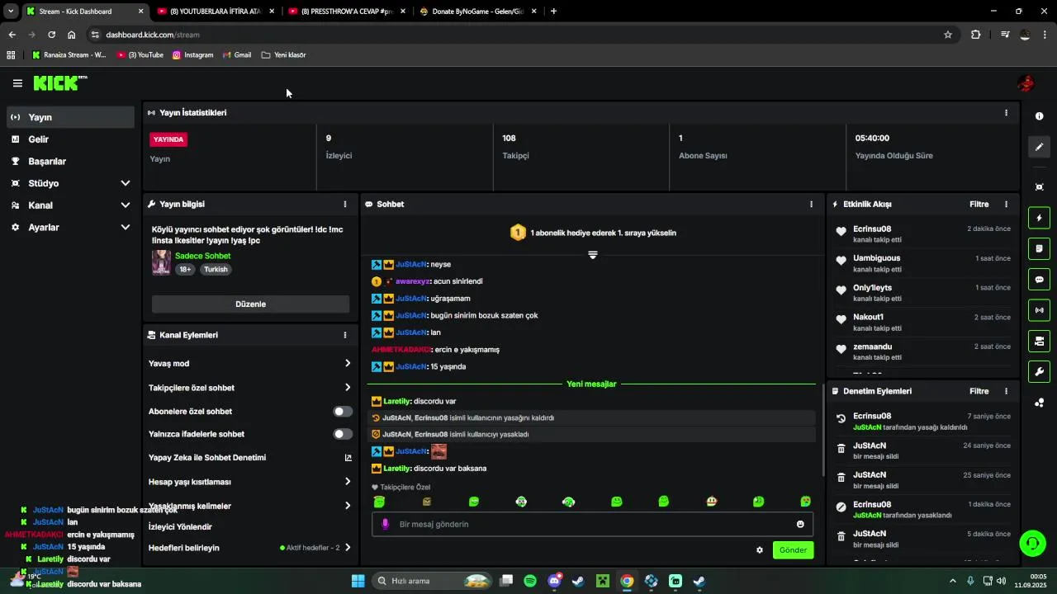The image size is (1057, 594).
Task: Click the info icon in right sidebar
Action: 1039,116
